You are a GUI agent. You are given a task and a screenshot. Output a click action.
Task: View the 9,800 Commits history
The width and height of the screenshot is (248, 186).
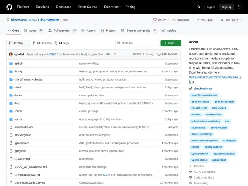(x=167, y=54)
